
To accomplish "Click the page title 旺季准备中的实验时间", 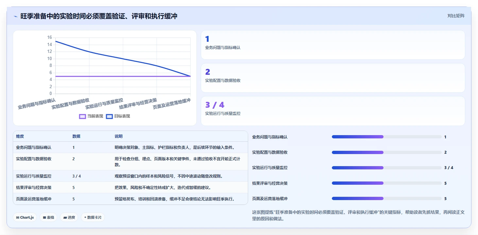I will [99, 16].
